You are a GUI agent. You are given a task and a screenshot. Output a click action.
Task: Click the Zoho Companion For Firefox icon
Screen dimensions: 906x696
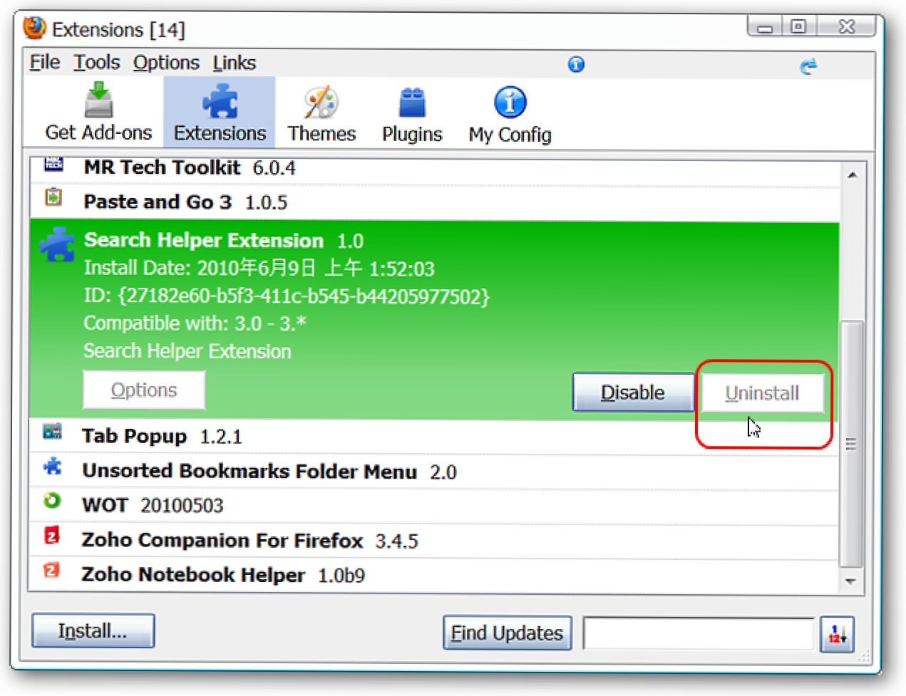[x=51, y=535]
